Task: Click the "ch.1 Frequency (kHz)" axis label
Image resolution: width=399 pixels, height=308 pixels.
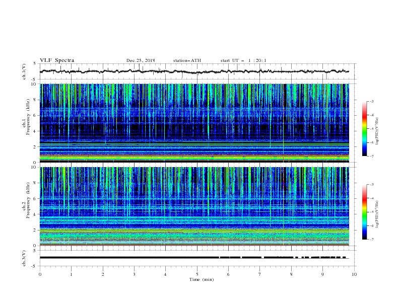Action: pyautogui.click(x=26, y=117)
